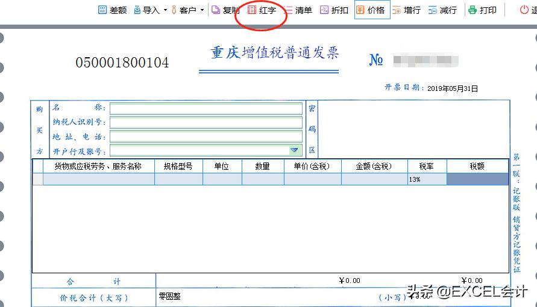
Task: Click the 货物或应税劳务、服务名称 header
Action: point(98,166)
